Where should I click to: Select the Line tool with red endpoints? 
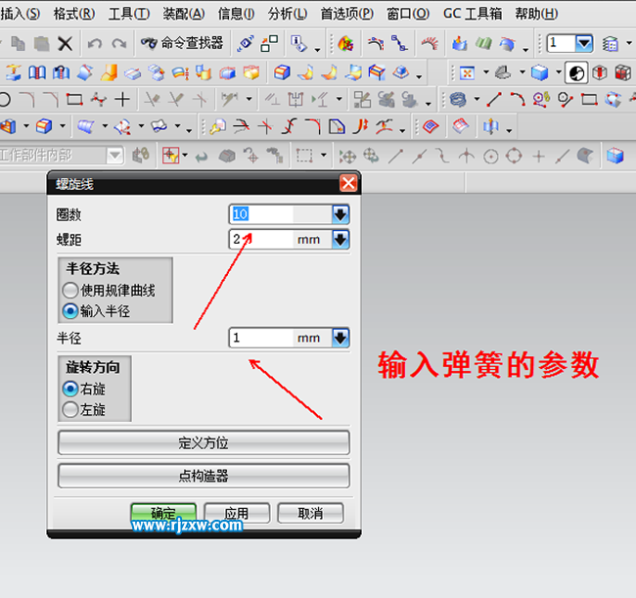(x=493, y=100)
